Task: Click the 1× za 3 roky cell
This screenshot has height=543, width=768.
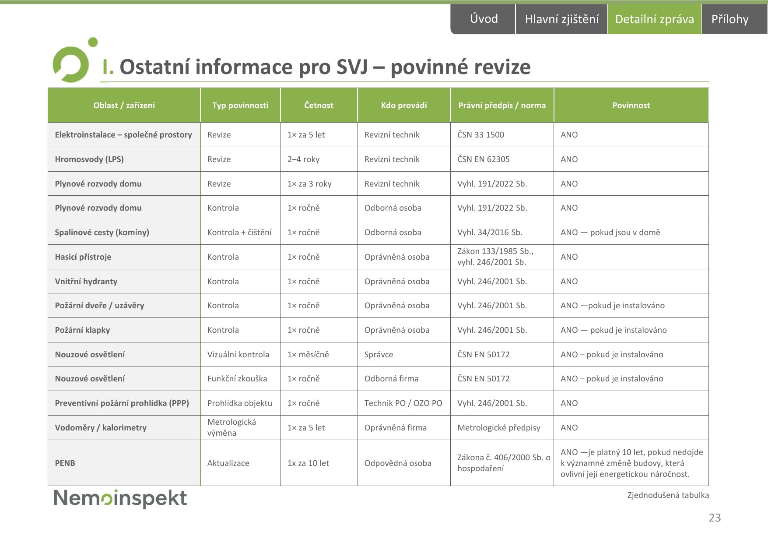Action: (x=319, y=184)
